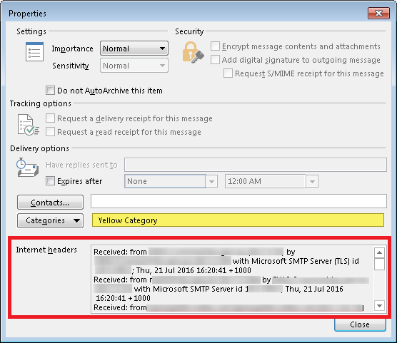This screenshot has height=343, width=397.
Task: Click the Settings list document icon
Action: [34, 52]
